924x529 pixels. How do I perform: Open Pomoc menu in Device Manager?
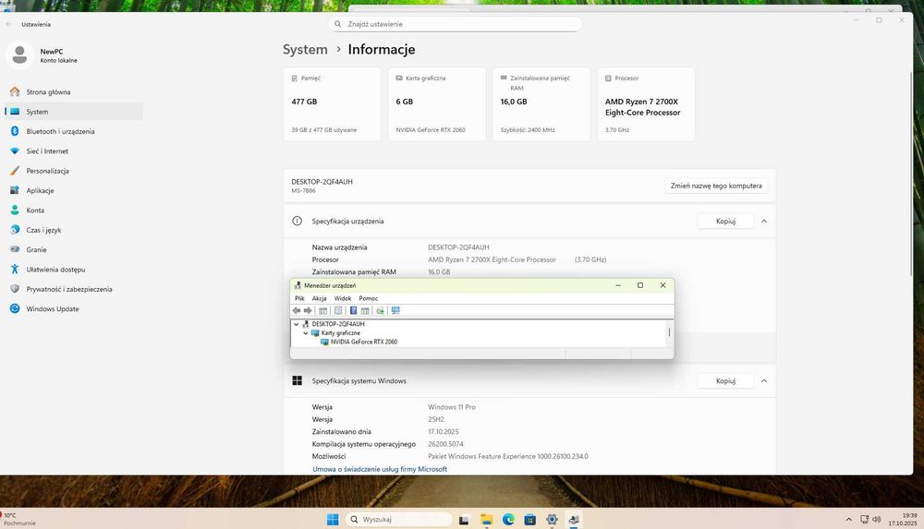pyautogui.click(x=369, y=298)
